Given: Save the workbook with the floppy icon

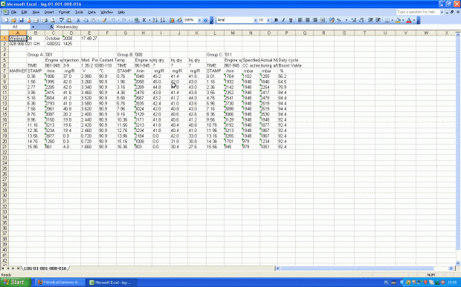Looking at the screenshot, I should click(x=21, y=20).
